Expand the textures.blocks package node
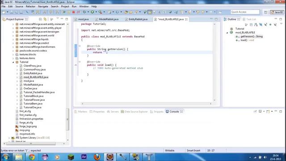The width and height of the screenshot is (286, 161). [13, 55]
